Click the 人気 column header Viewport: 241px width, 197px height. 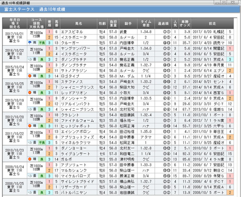[175, 24]
